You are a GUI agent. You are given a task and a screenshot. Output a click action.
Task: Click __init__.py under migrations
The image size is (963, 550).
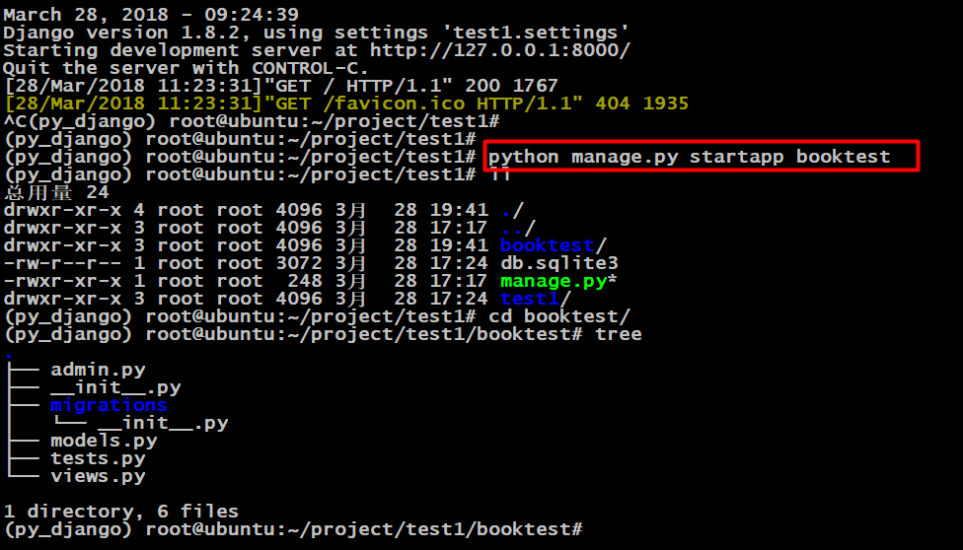[x=163, y=423]
